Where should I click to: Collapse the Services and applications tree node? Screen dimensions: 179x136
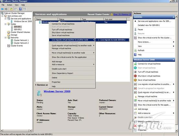[x=6, y=19]
